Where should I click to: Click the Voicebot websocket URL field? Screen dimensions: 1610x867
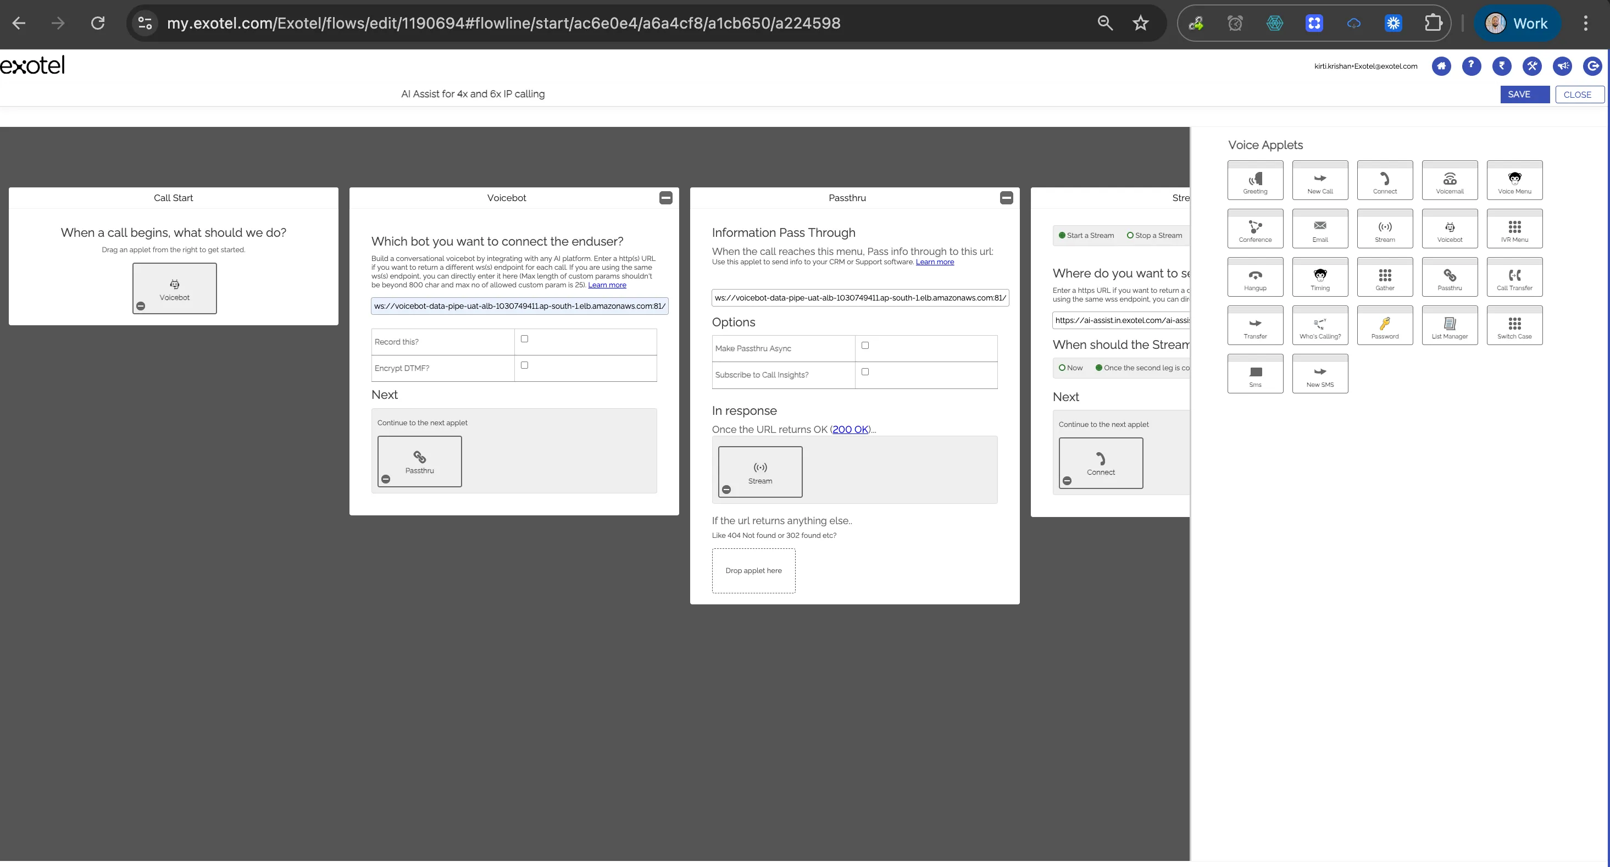point(519,305)
